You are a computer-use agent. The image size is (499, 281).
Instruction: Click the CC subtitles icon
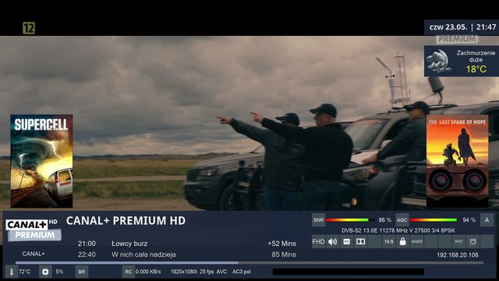coord(346,242)
